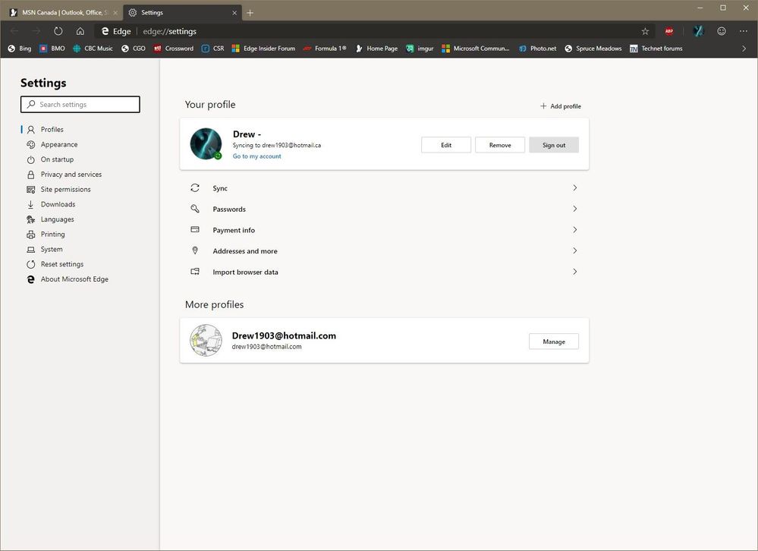Show more bookmarks overflow chevron
The image size is (758, 551).
pos(744,49)
